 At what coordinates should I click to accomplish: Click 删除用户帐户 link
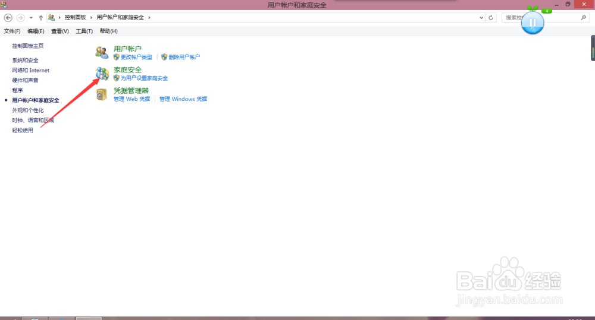coord(184,57)
